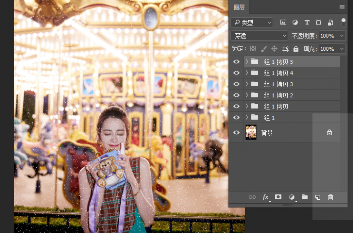Expand the 组 1 拷贝 4 group
This screenshot has width=353, height=233.
click(x=247, y=73)
